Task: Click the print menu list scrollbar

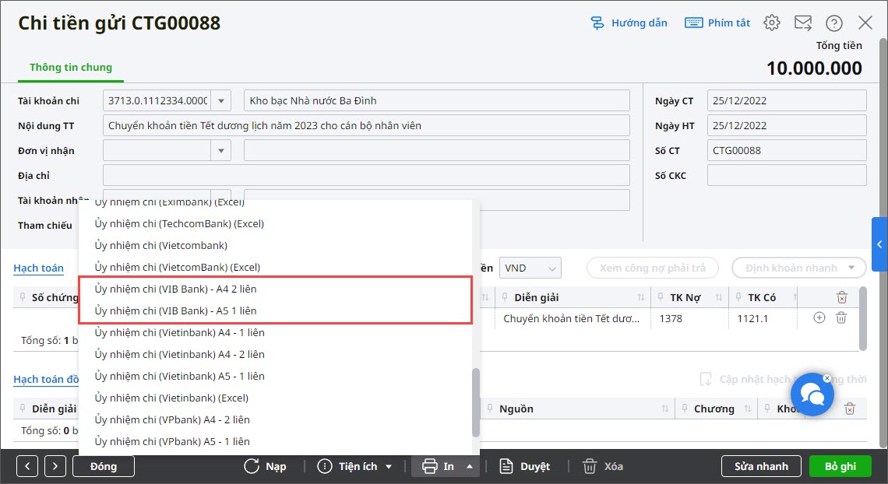Action: [476, 402]
